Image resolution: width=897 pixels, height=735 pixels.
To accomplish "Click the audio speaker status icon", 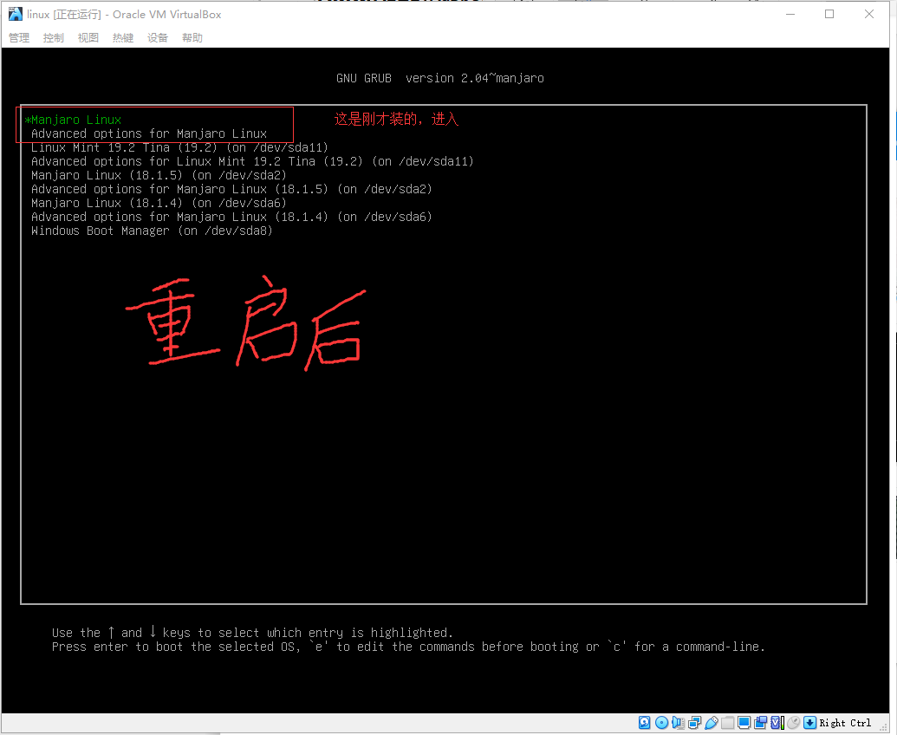I will pyautogui.click(x=678, y=723).
